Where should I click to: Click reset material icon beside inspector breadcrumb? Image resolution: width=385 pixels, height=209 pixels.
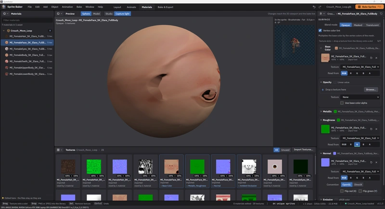pos(381,14)
